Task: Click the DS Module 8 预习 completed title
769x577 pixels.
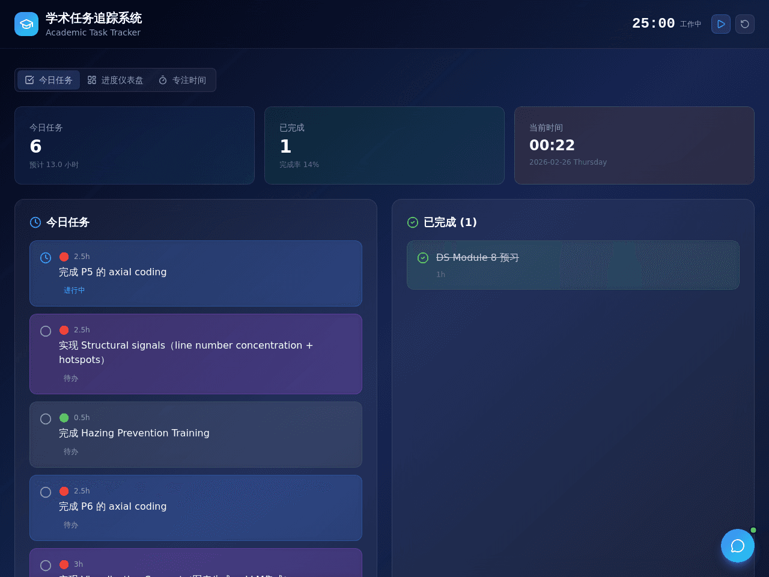Action: tap(478, 258)
